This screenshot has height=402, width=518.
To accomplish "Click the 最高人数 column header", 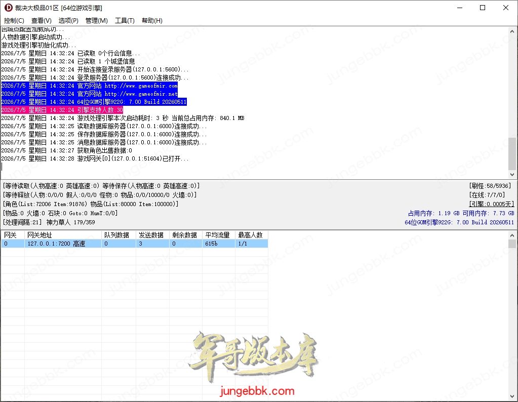I will pyautogui.click(x=251, y=235).
